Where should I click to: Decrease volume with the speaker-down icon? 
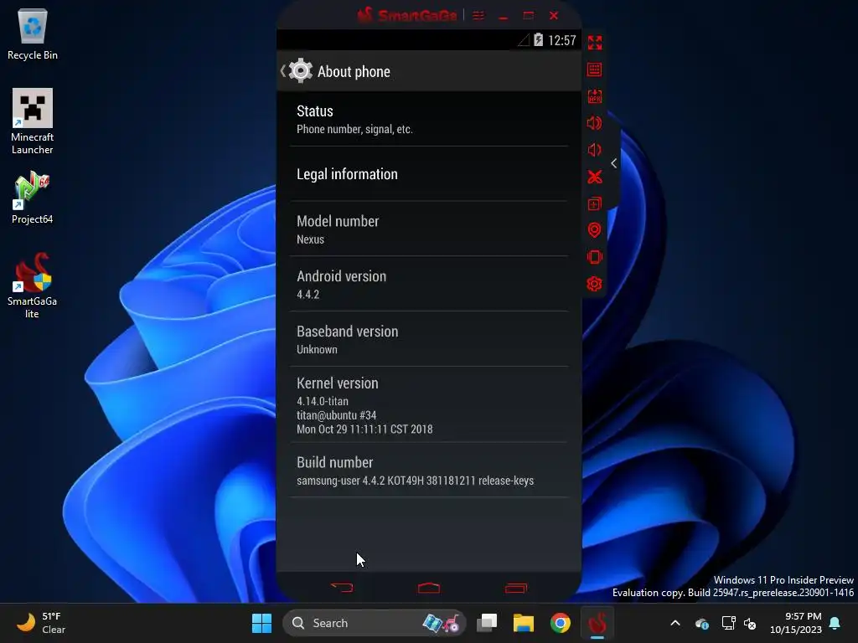pyautogui.click(x=594, y=150)
